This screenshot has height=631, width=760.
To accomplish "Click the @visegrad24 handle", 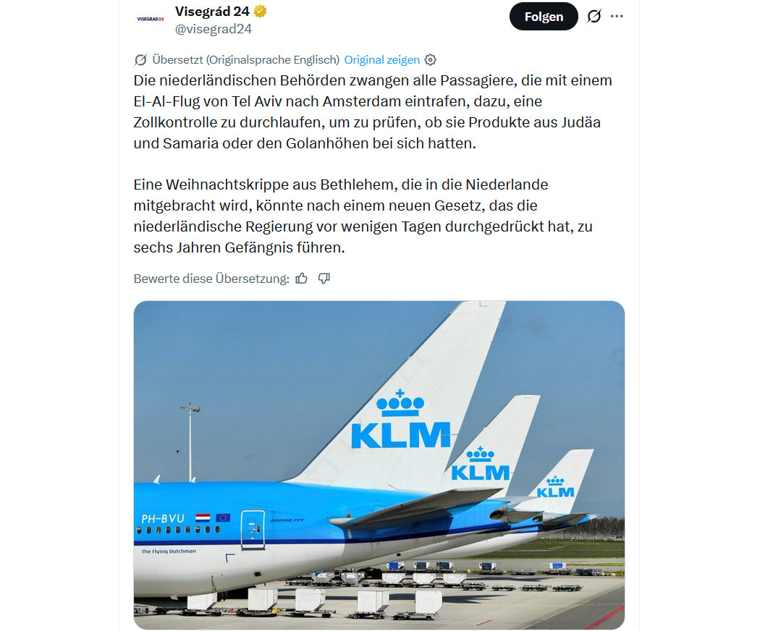I will pos(214,29).
